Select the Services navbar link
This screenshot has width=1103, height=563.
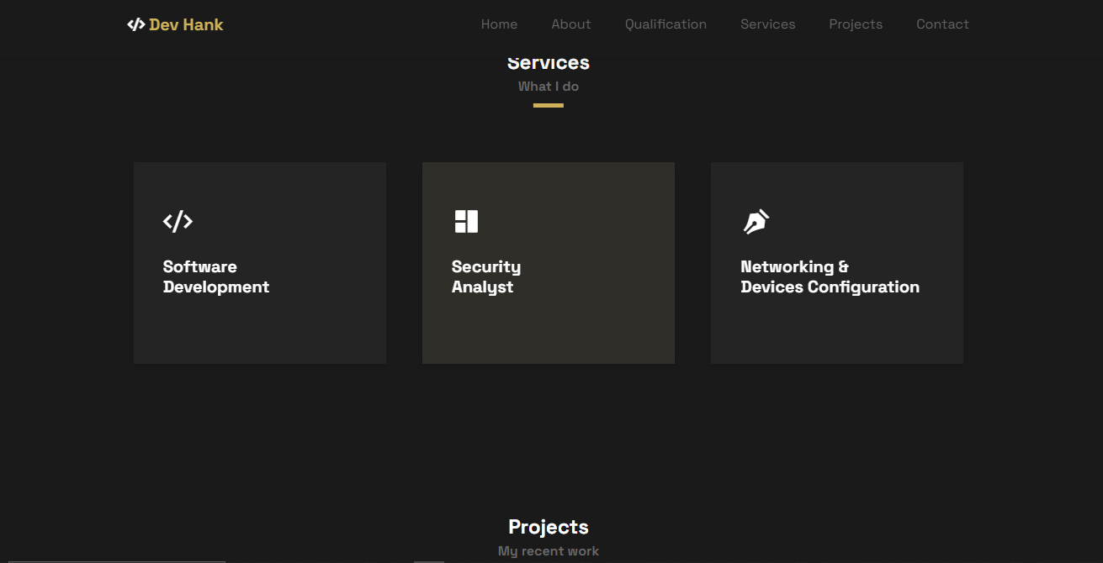point(767,24)
